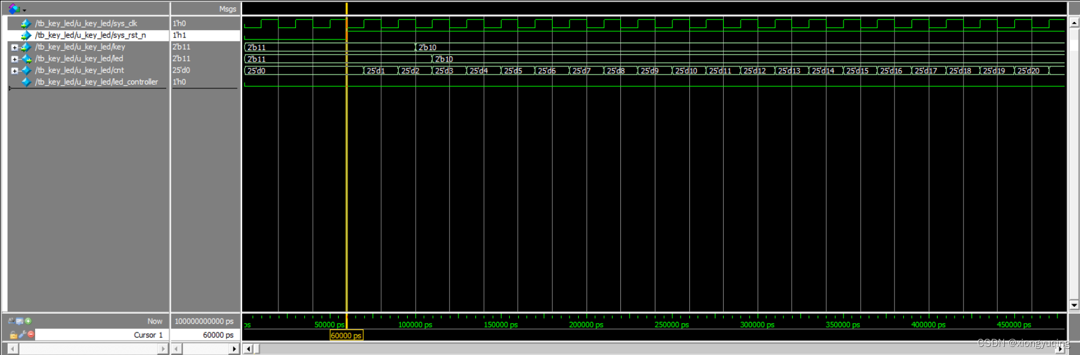Image resolution: width=1080 pixels, height=355 pixels.
Task: Click the waveform pane scroll-left arrow
Action: pyautogui.click(x=248, y=349)
